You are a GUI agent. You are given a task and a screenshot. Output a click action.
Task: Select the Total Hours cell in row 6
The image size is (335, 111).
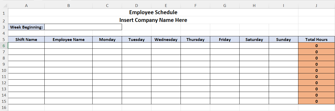click(316, 46)
